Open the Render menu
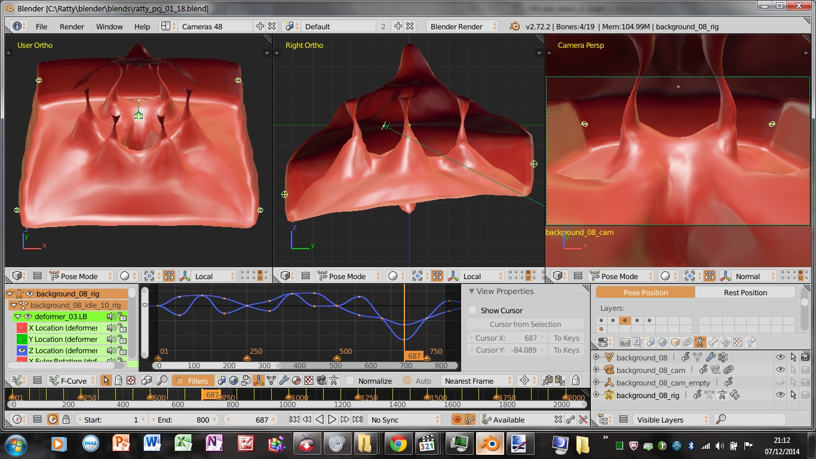 (72, 26)
